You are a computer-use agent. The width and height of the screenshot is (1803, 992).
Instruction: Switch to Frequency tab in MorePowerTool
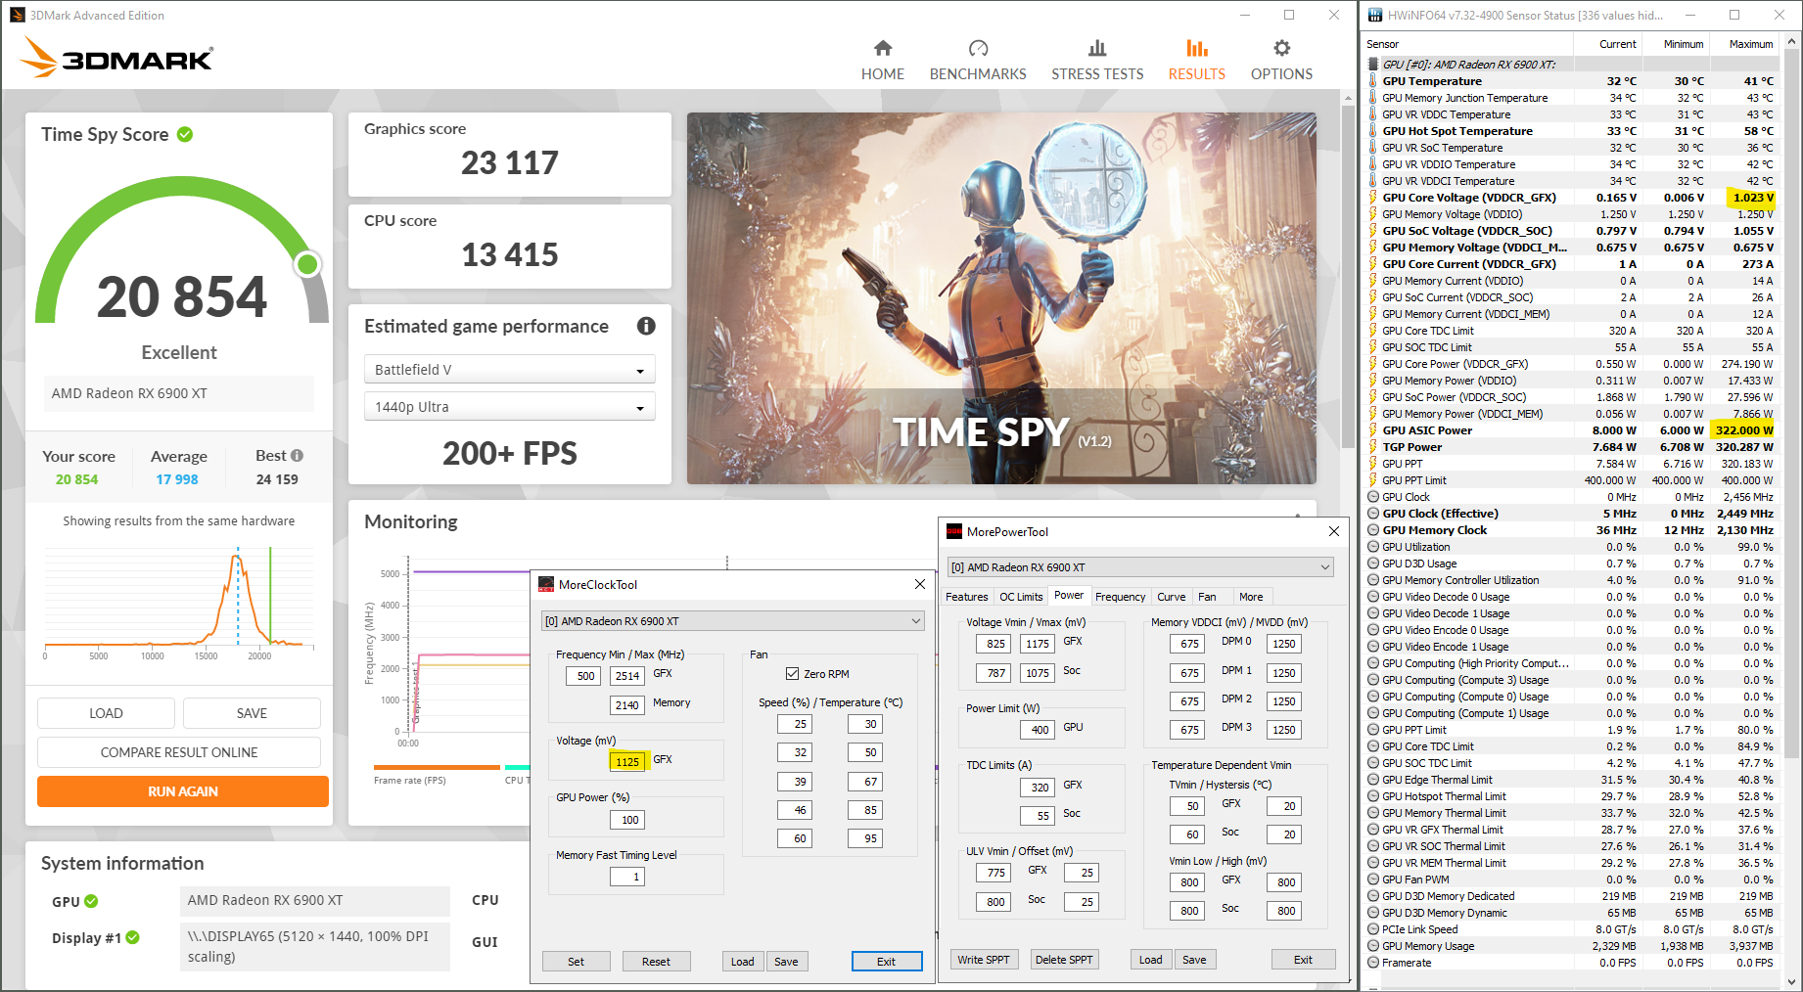tap(1120, 597)
